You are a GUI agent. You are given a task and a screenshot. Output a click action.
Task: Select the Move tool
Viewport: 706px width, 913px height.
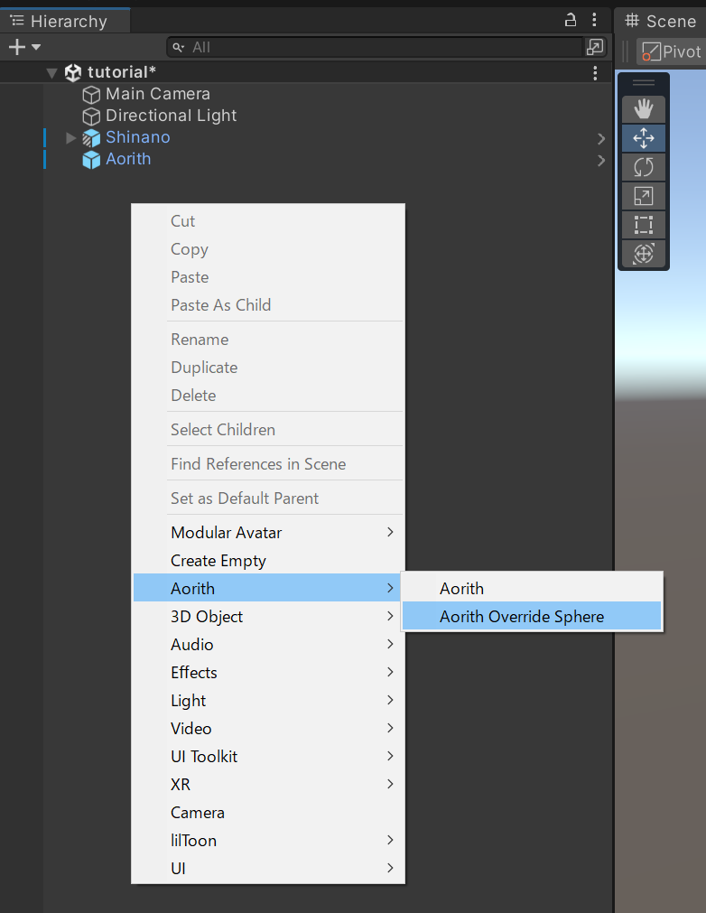[x=643, y=137]
